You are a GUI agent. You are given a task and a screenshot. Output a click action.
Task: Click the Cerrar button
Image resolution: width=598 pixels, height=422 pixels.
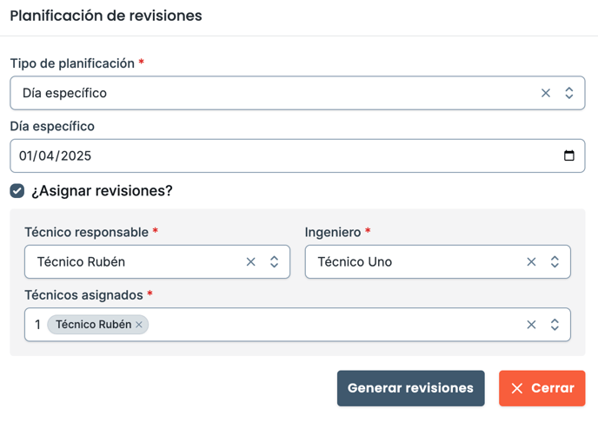(x=542, y=388)
